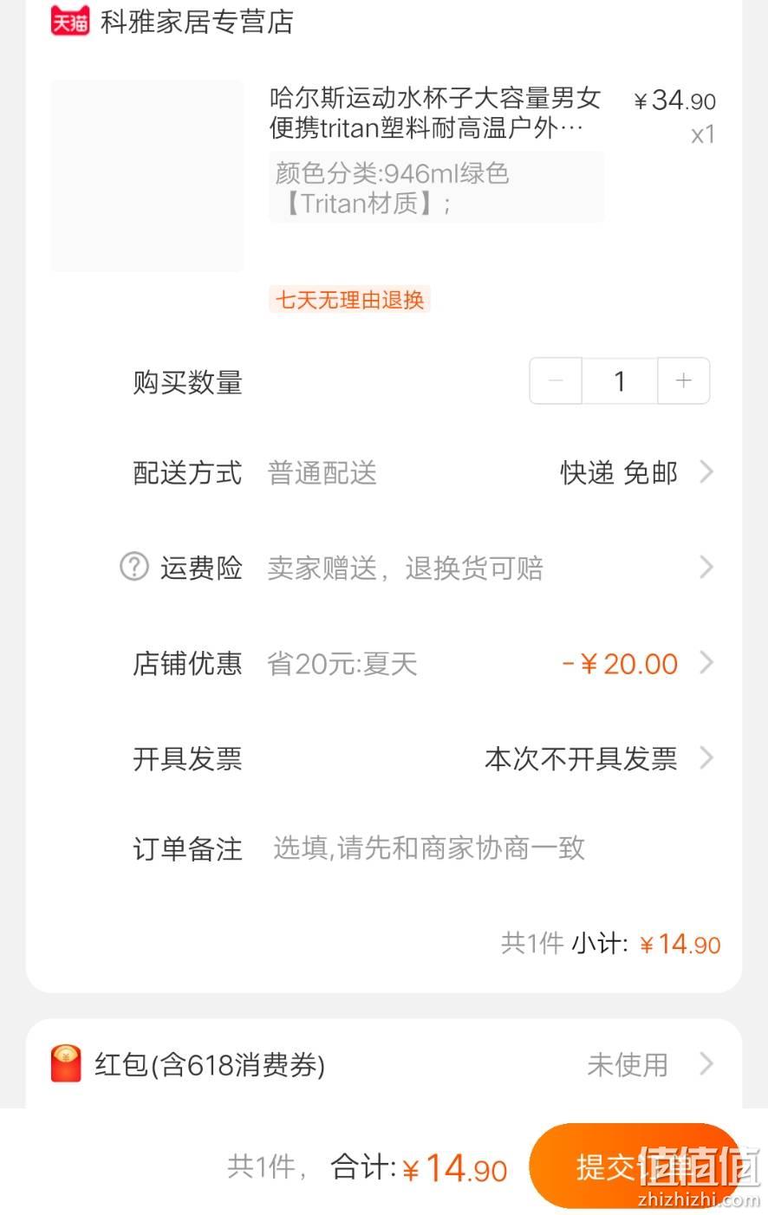Increase the purchase quantity with plus
The height and width of the screenshot is (1215, 768).
[x=684, y=380]
